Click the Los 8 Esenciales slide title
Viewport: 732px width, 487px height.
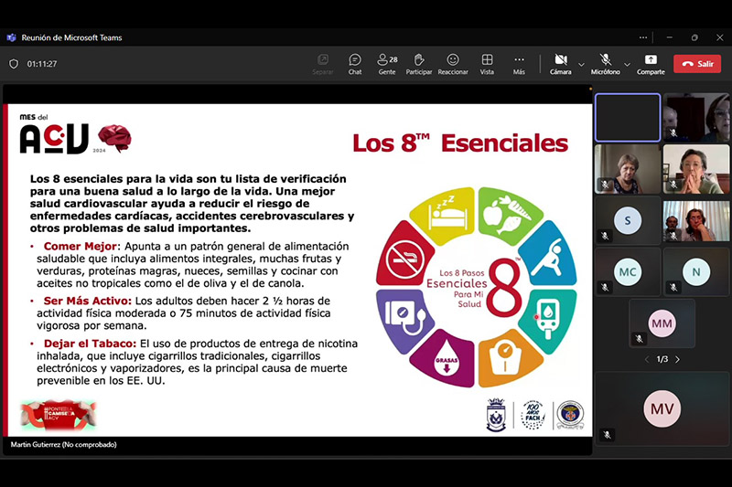coord(460,143)
